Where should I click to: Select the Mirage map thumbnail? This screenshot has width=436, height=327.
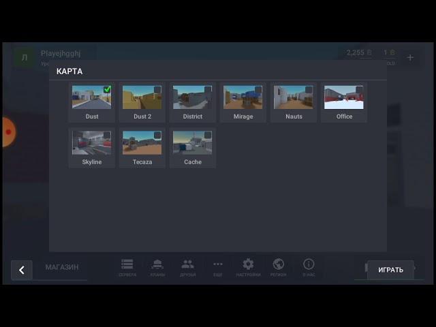(243, 97)
